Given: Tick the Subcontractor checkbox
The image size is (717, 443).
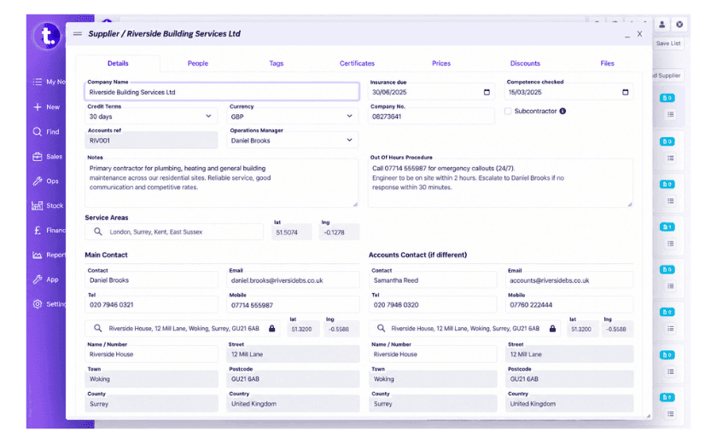Looking at the screenshot, I should click(x=508, y=112).
